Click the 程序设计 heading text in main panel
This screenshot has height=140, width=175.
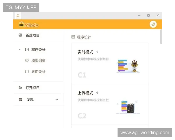point(84,37)
